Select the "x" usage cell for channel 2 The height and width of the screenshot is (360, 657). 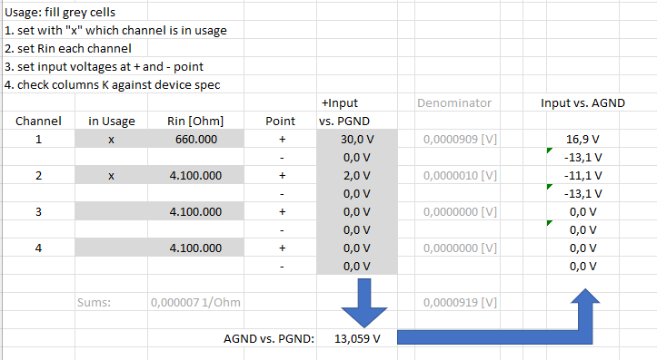point(112,176)
